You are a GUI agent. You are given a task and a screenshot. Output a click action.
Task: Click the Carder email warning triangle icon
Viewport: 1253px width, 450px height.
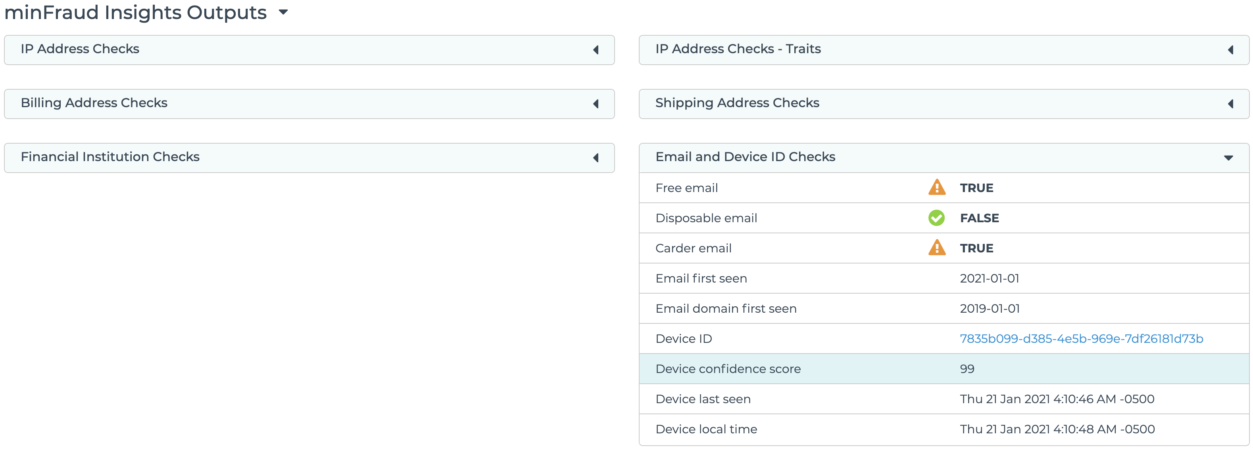pos(936,248)
